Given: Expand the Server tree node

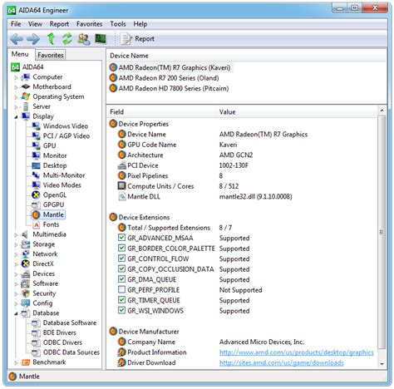Looking at the screenshot, I should [16, 107].
